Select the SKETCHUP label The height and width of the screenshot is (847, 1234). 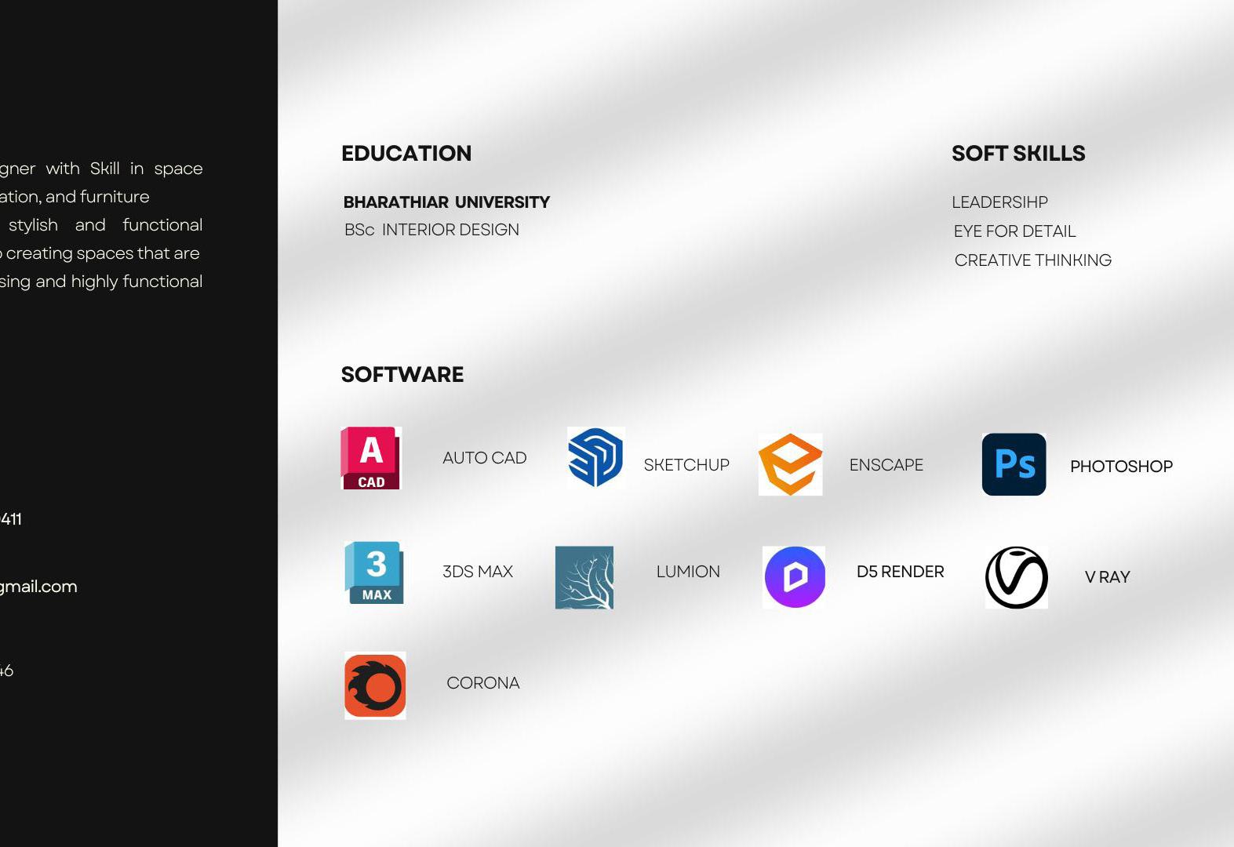coord(686,465)
